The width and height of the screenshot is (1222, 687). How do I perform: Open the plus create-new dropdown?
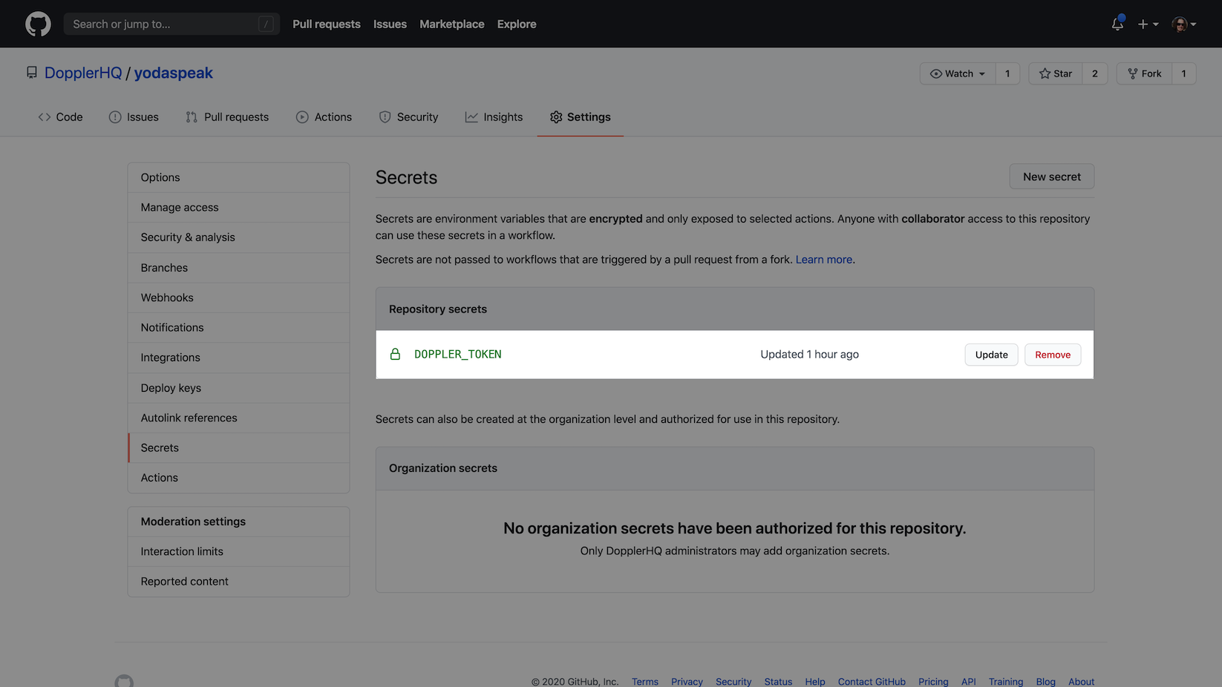point(1148,24)
